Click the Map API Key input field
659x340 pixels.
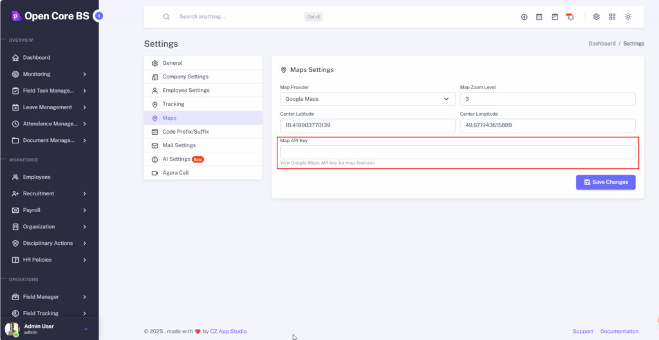point(457,152)
